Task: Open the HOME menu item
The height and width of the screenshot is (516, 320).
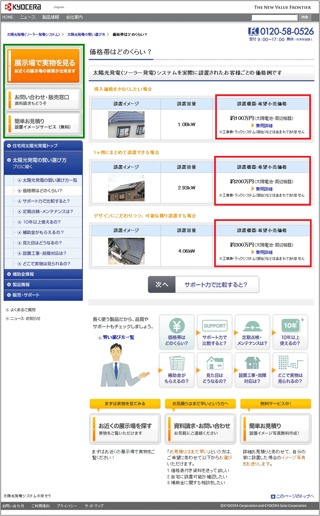Action: click(x=8, y=17)
